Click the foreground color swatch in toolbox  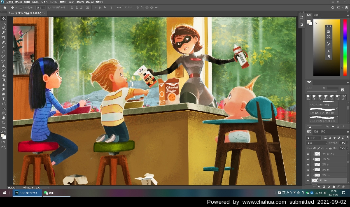coord(2,135)
